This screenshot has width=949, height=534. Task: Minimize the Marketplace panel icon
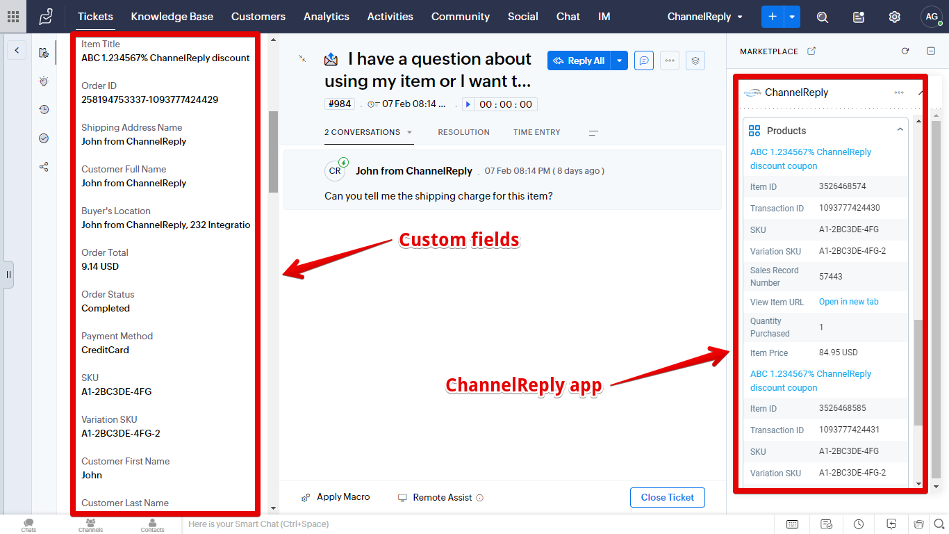pos(931,51)
